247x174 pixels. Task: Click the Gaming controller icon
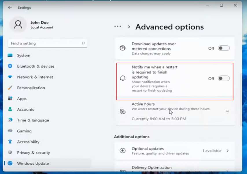click(10, 131)
